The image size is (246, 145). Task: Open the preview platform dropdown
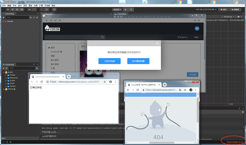tap(117, 10)
